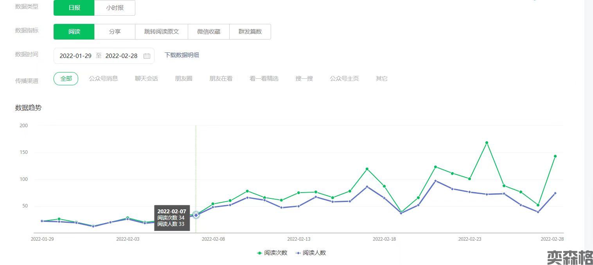Switch to 小时报 data type

tap(115, 8)
